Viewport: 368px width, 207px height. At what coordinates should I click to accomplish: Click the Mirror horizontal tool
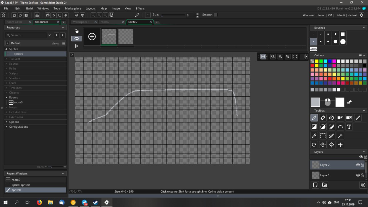click(331, 145)
